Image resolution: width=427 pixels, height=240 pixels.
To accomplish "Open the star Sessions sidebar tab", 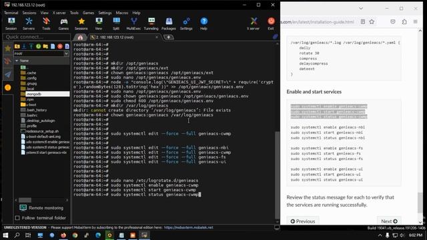I will tap(7, 48).
